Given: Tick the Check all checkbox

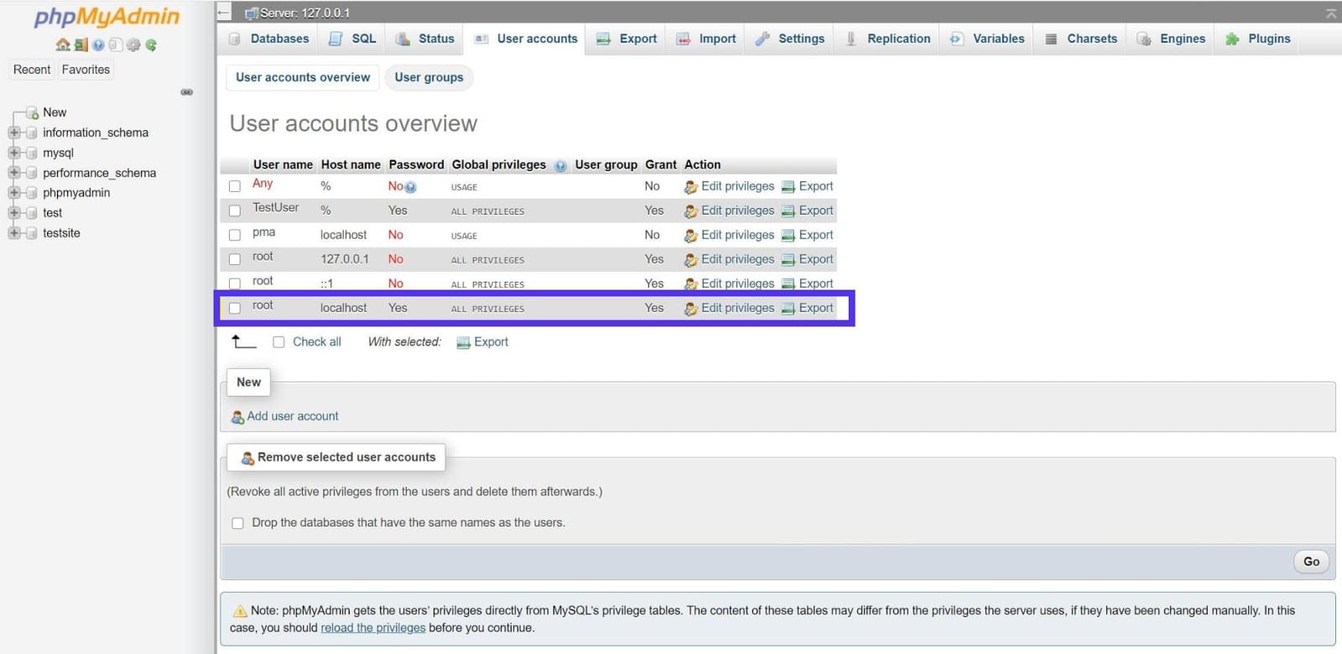Looking at the screenshot, I should pos(278,342).
